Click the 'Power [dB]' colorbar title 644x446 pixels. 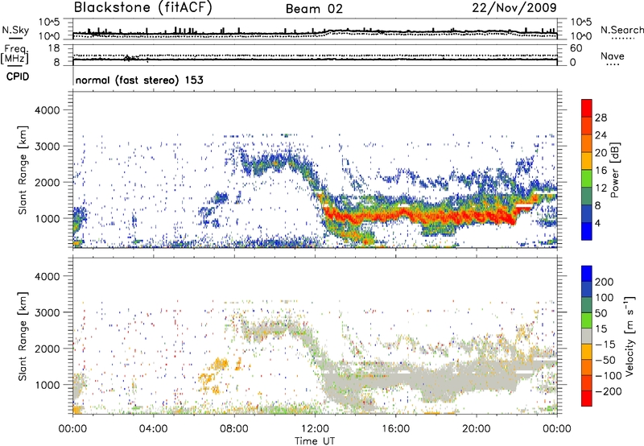pos(614,170)
